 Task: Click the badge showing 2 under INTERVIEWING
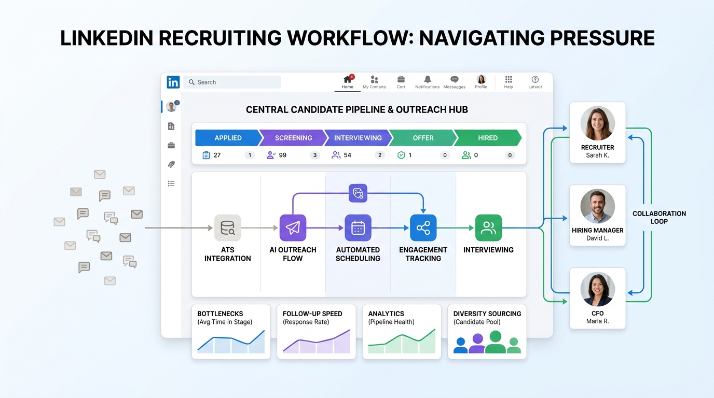(380, 155)
